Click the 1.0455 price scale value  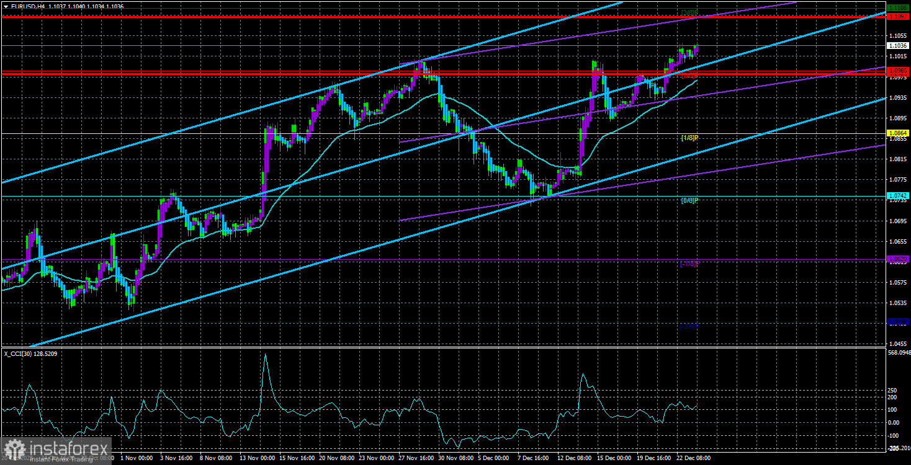pos(897,343)
